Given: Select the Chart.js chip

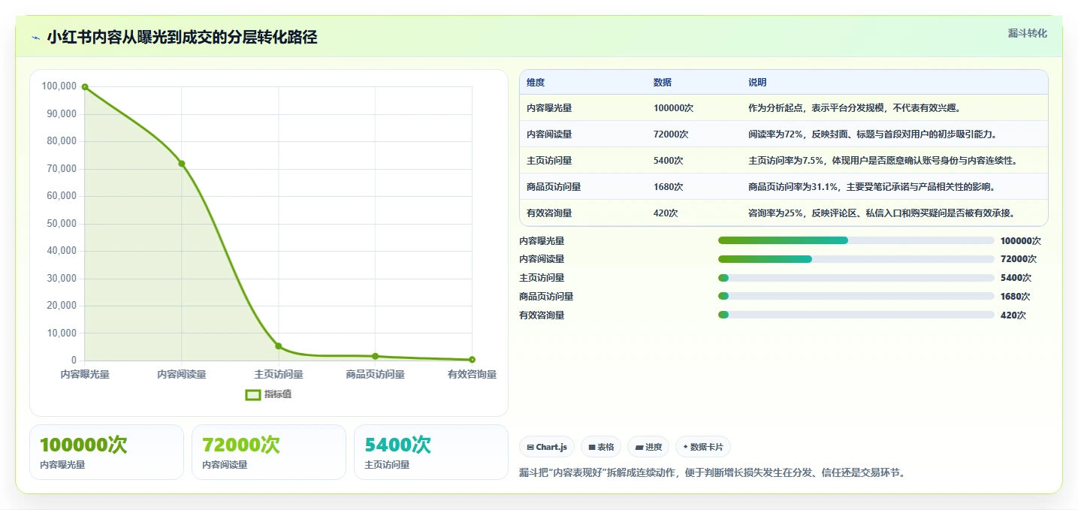Looking at the screenshot, I should point(547,447).
